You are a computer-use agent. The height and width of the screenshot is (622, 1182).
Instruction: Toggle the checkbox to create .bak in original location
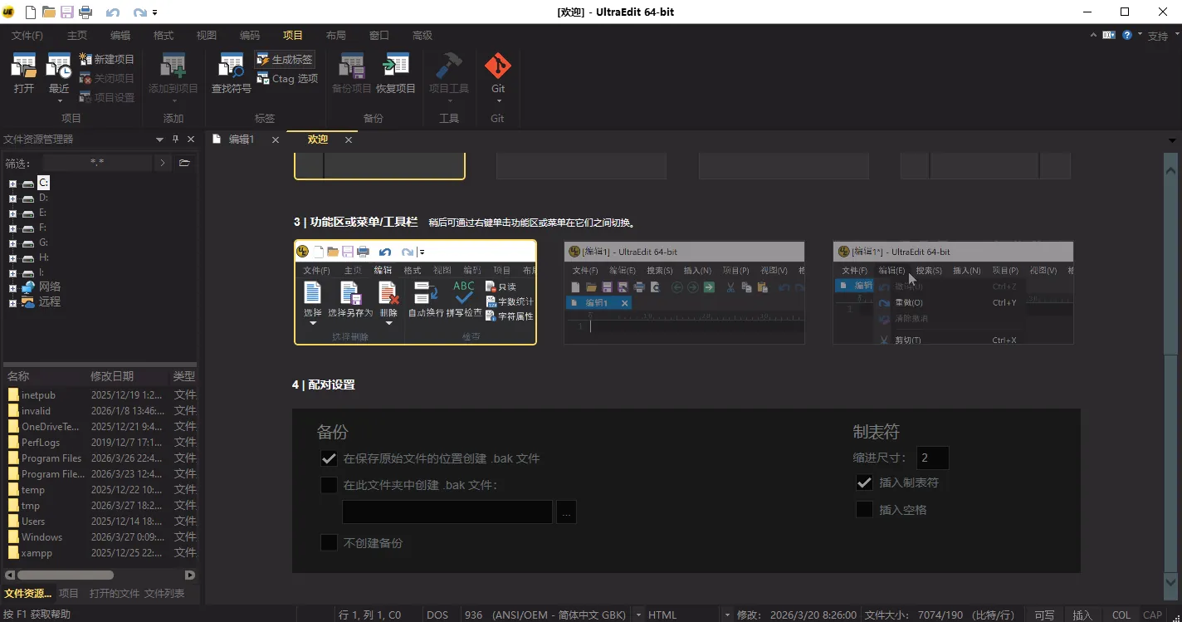tap(329, 458)
